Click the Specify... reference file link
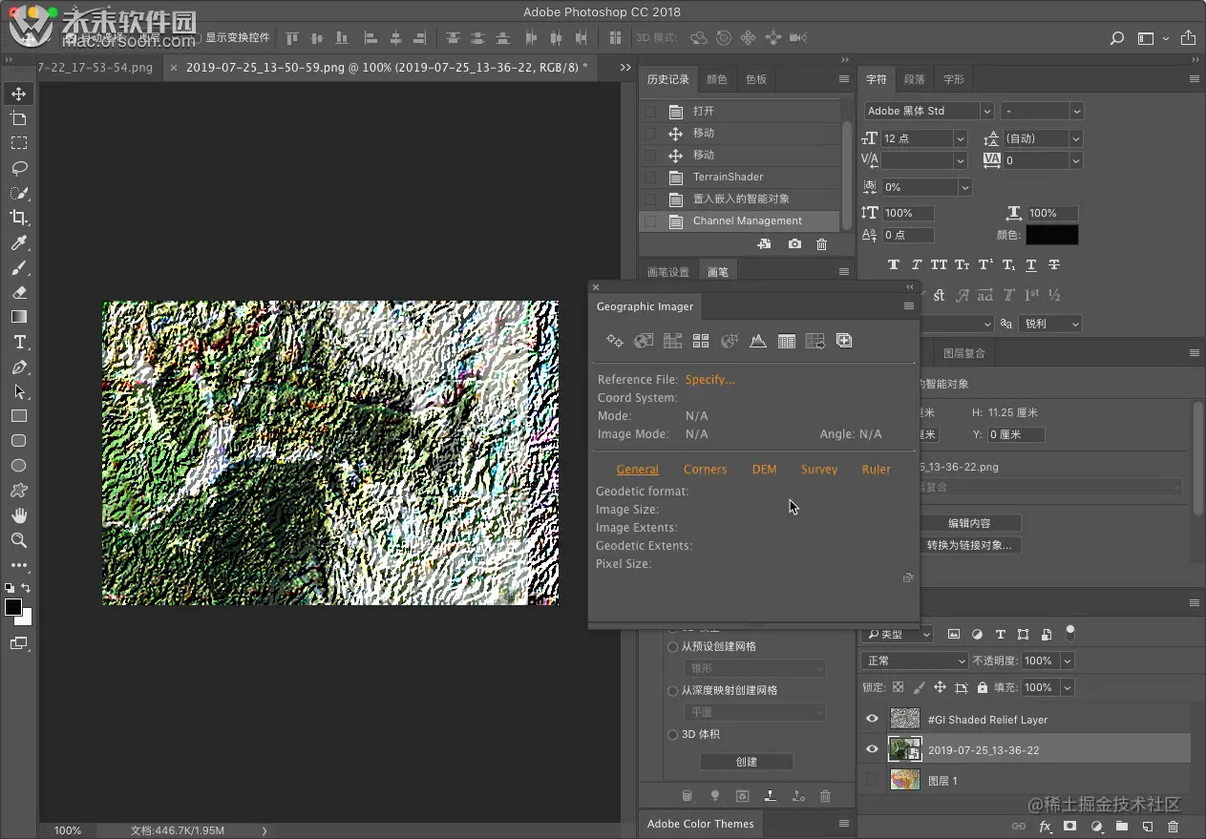The width and height of the screenshot is (1206, 839). click(x=709, y=379)
